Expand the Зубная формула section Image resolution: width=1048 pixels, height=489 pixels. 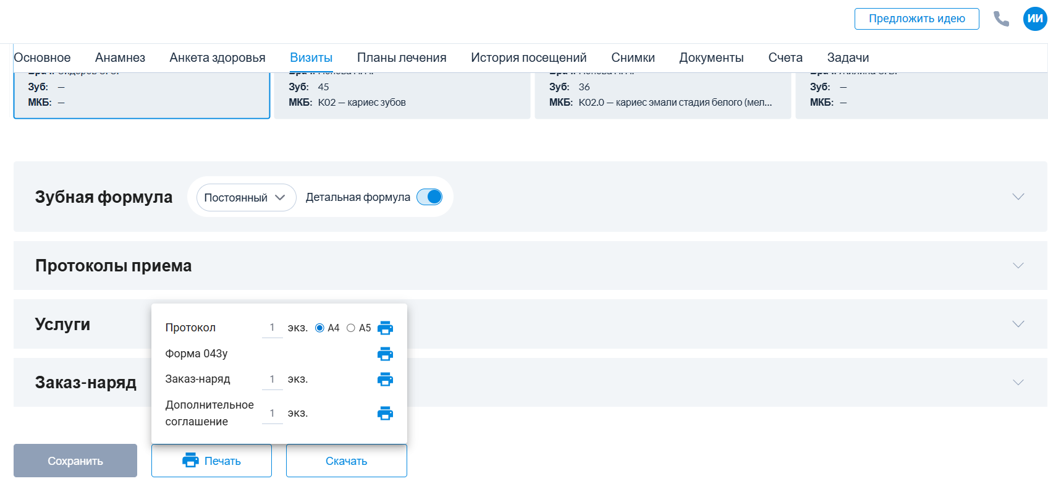(1018, 197)
